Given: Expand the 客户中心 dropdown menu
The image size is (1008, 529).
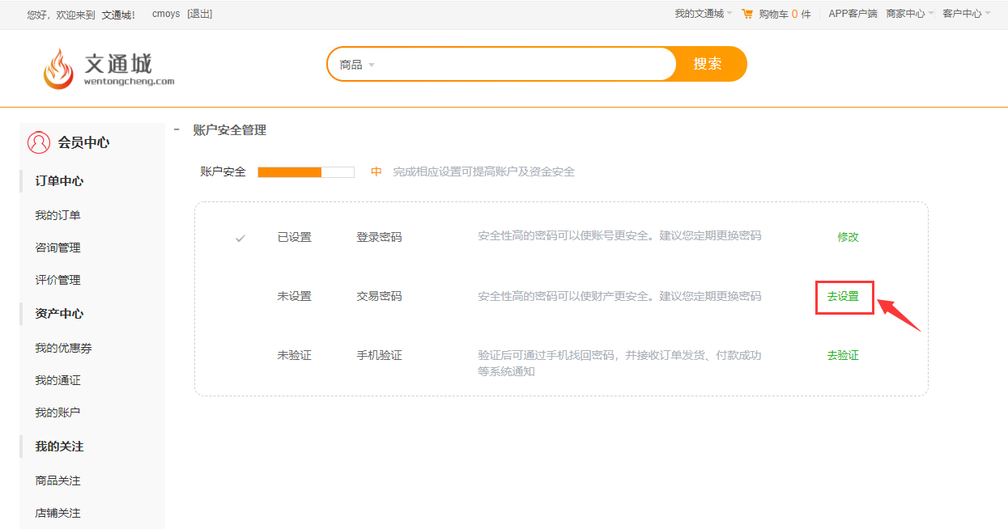Looking at the screenshot, I should click(x=966, y=14).
